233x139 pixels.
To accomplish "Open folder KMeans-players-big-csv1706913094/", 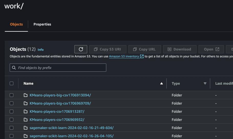I will pos(60,95).
